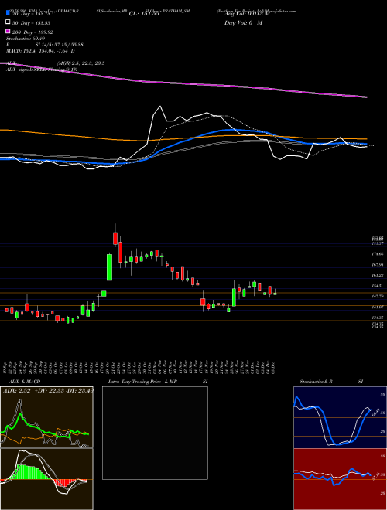387x510 pixels.
Task: Click the 'Avg Vol: 0.013 M' label
Action: (247, 14)
